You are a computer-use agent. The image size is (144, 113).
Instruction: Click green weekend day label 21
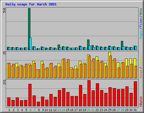(93, 110)
